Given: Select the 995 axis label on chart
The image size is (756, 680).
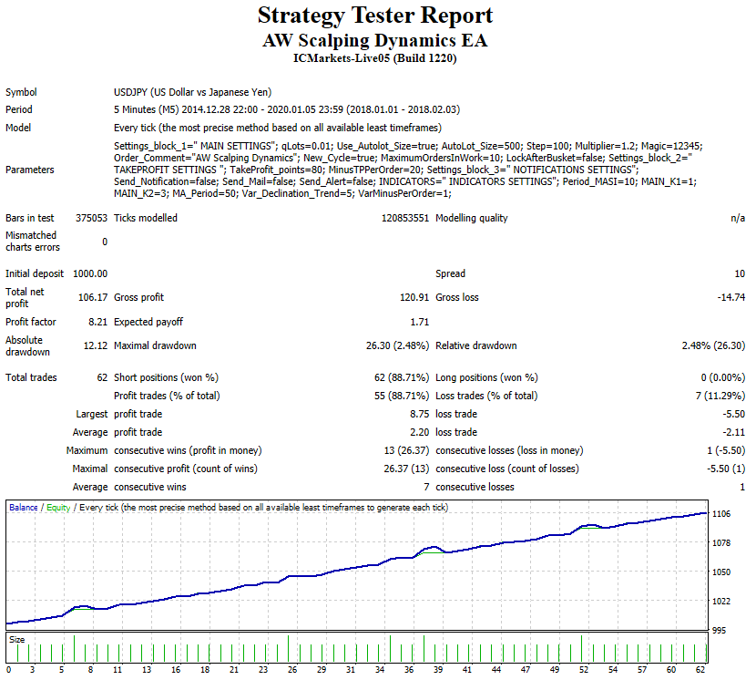Looking at the screenshot, I should [719, 631].
